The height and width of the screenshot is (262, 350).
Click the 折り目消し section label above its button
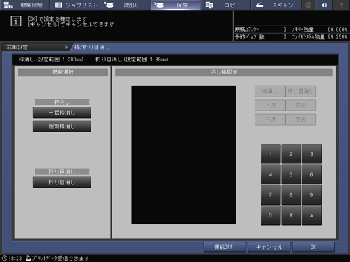coord(62,172)
